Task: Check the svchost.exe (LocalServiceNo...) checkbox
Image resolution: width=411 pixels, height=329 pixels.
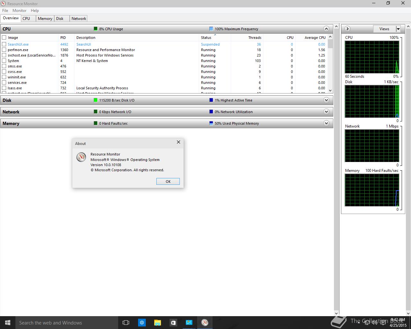Action: 4,55
